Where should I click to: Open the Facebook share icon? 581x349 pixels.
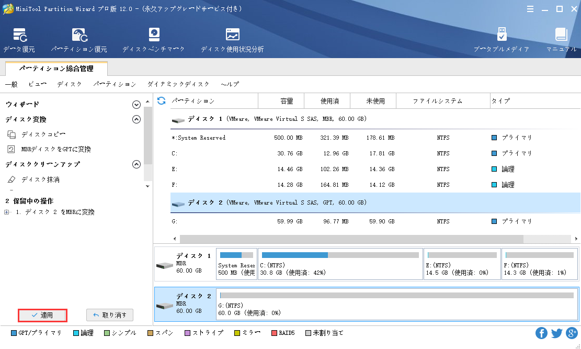[541, 333]
